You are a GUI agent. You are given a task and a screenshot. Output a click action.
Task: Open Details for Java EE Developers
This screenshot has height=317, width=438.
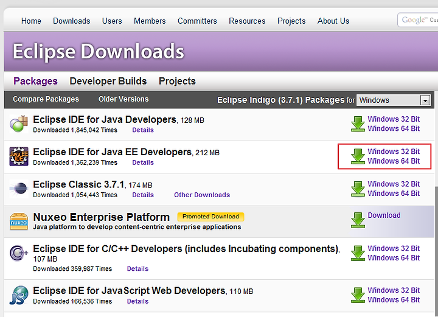143,162
